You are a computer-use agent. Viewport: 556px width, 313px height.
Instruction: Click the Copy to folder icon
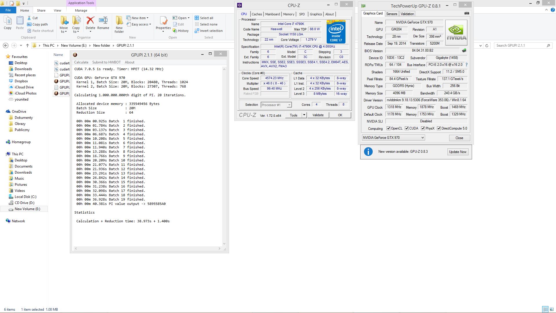[x=76, y=21]
